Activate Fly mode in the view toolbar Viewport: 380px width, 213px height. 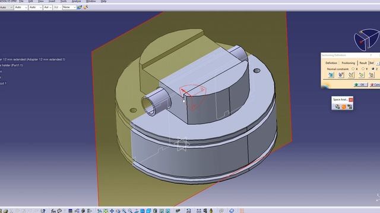(100, 211)
